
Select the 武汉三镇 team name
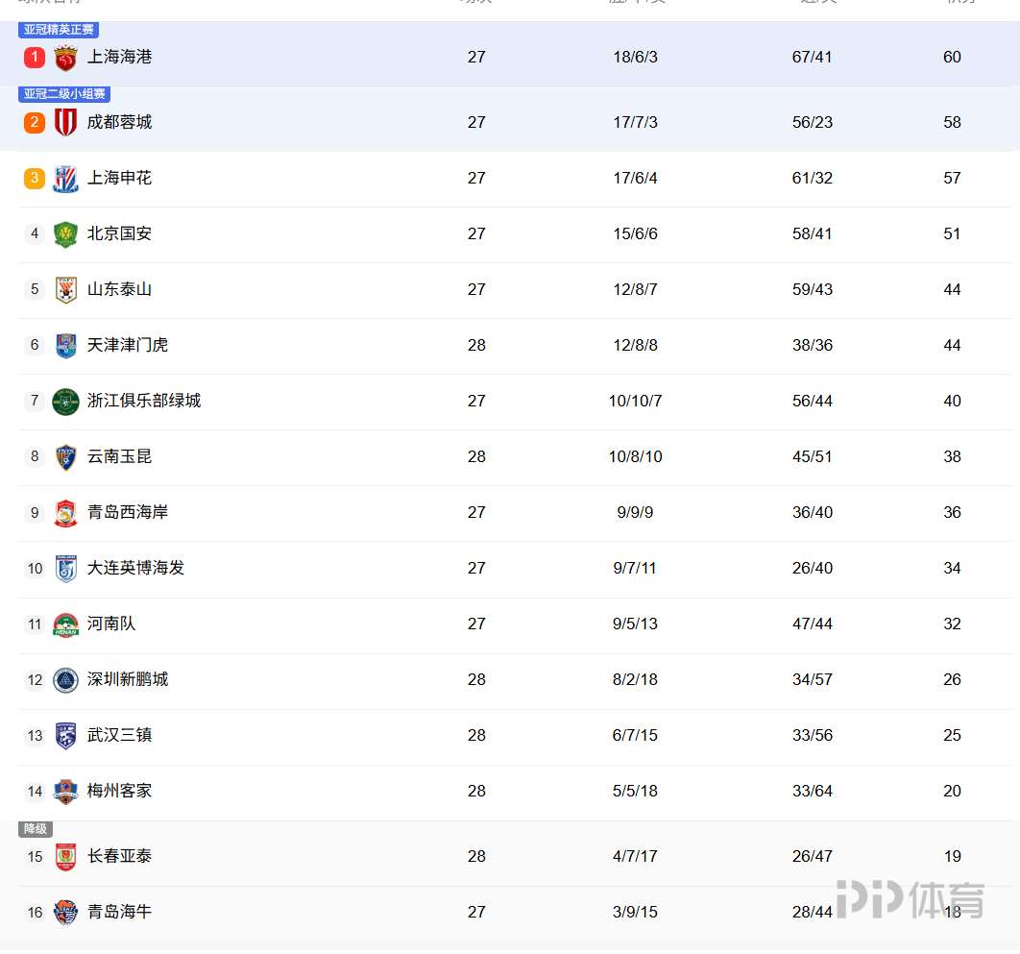point(119,735)
